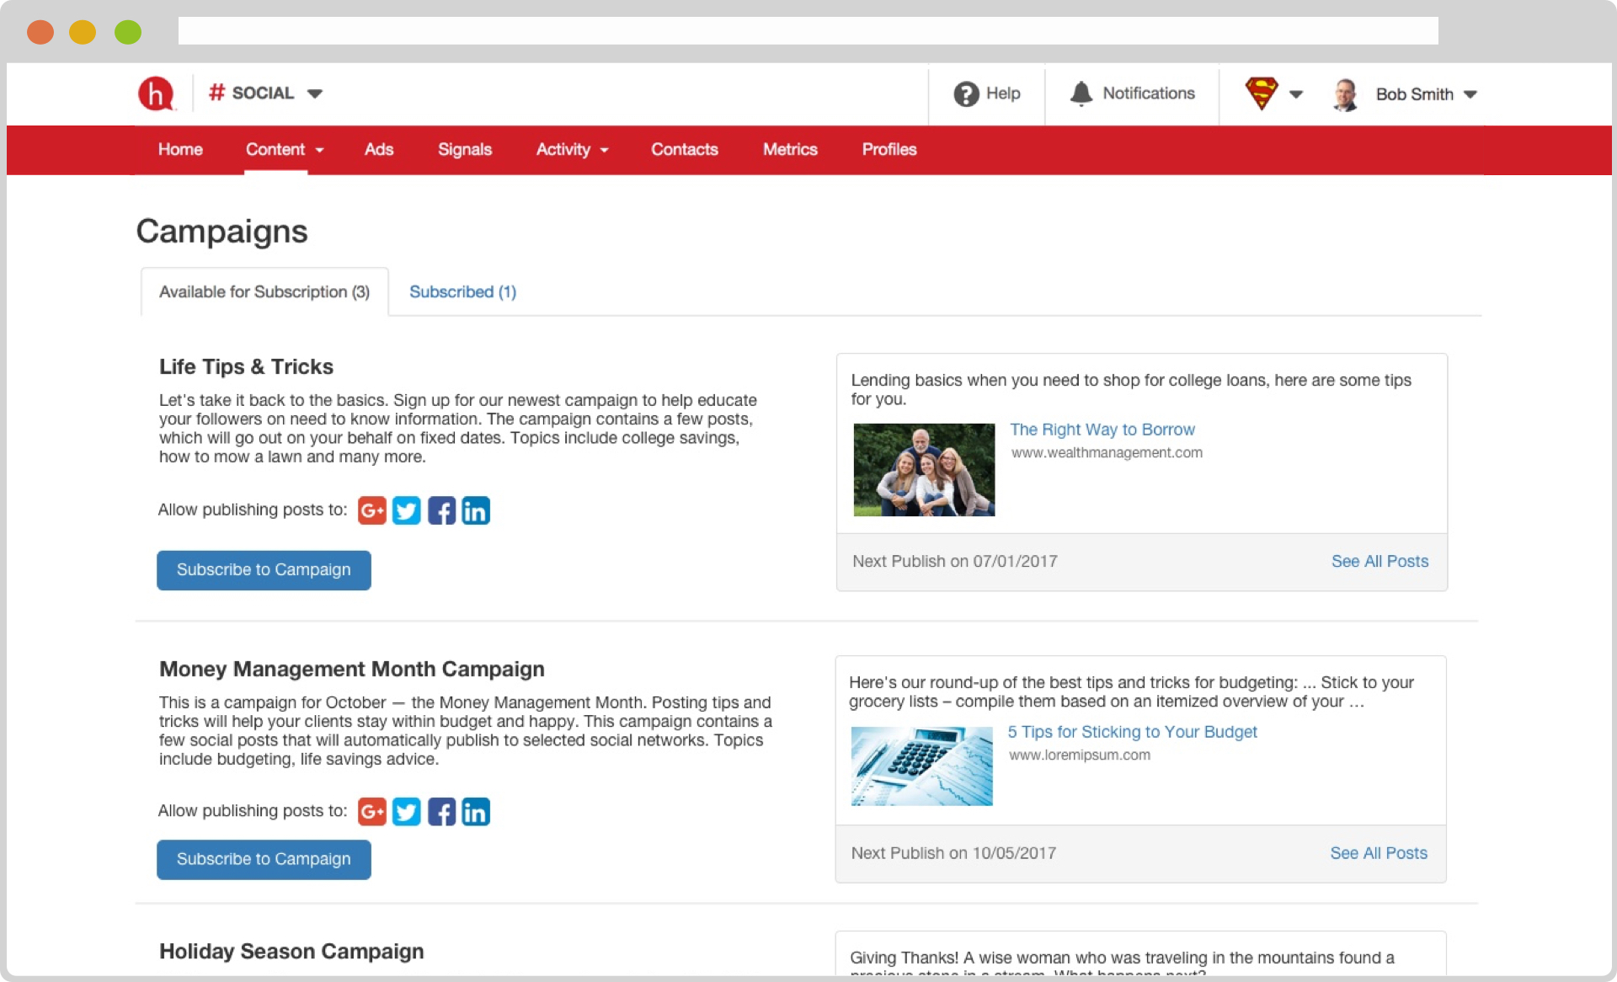Image resolution: width=1617 pixels, height=982 pixels.
Task: Click the Holiday Season Campaign heading
Action: click(291, 952)
